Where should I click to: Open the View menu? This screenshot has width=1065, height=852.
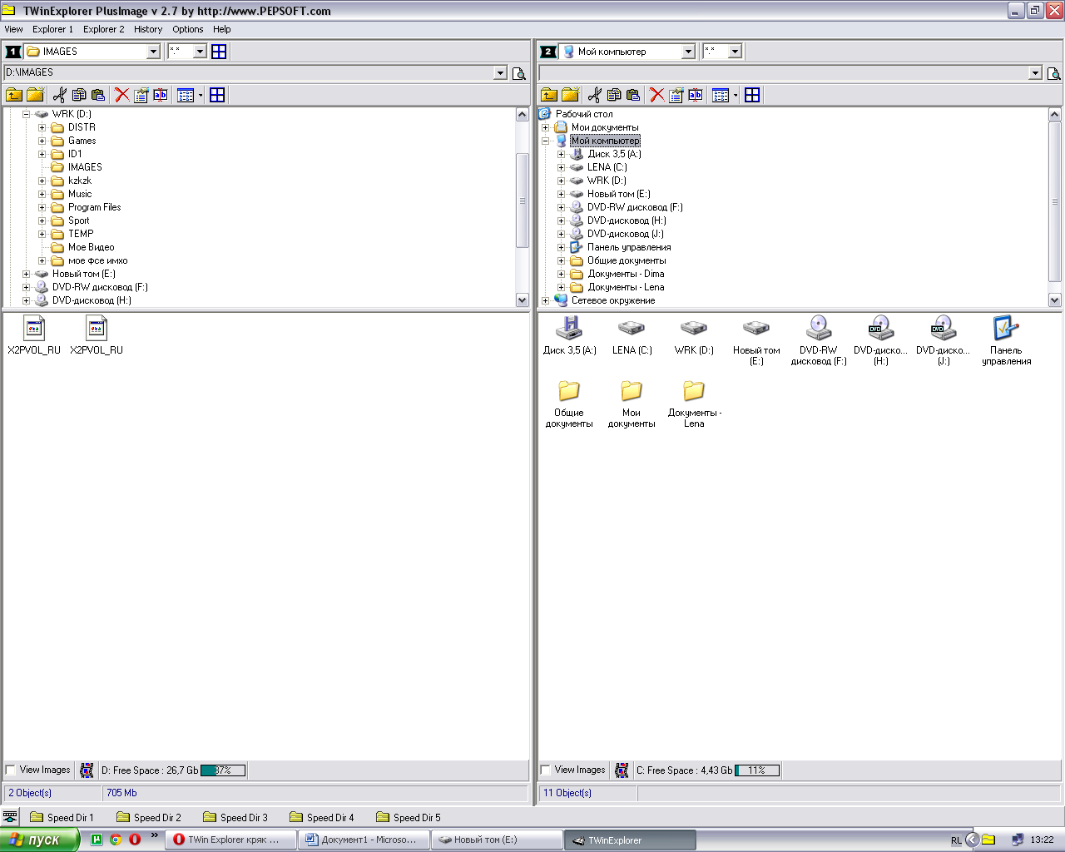[14, 29]
